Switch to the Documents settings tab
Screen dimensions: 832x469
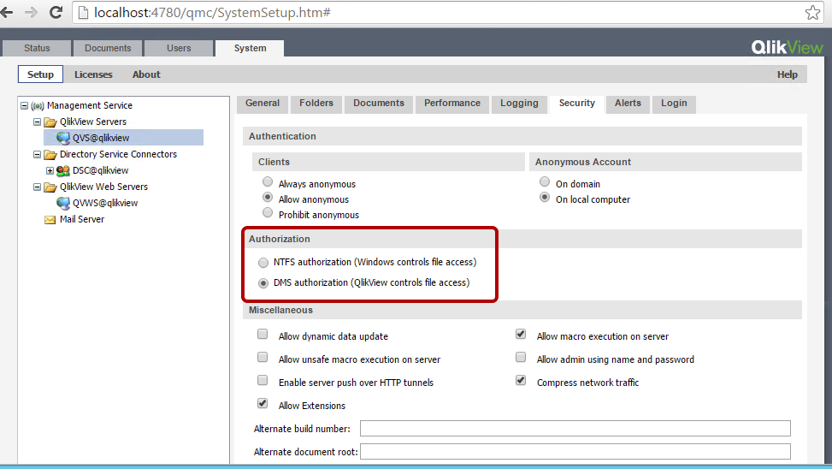[x=379, y=104]
